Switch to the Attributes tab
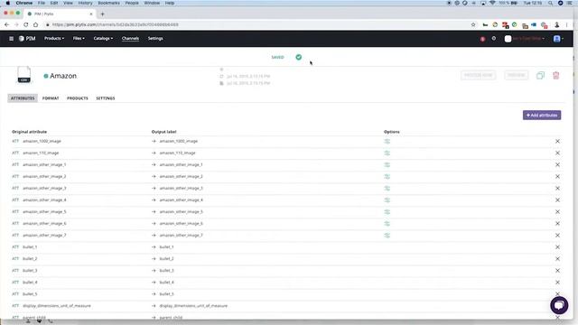 click(x=23, y=98)
